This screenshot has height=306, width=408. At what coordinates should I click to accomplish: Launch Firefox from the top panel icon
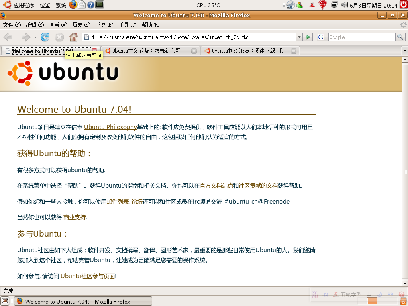coord(73,5)
